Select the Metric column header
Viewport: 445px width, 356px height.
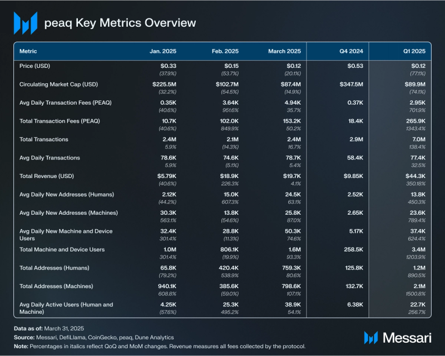(28, 51)
